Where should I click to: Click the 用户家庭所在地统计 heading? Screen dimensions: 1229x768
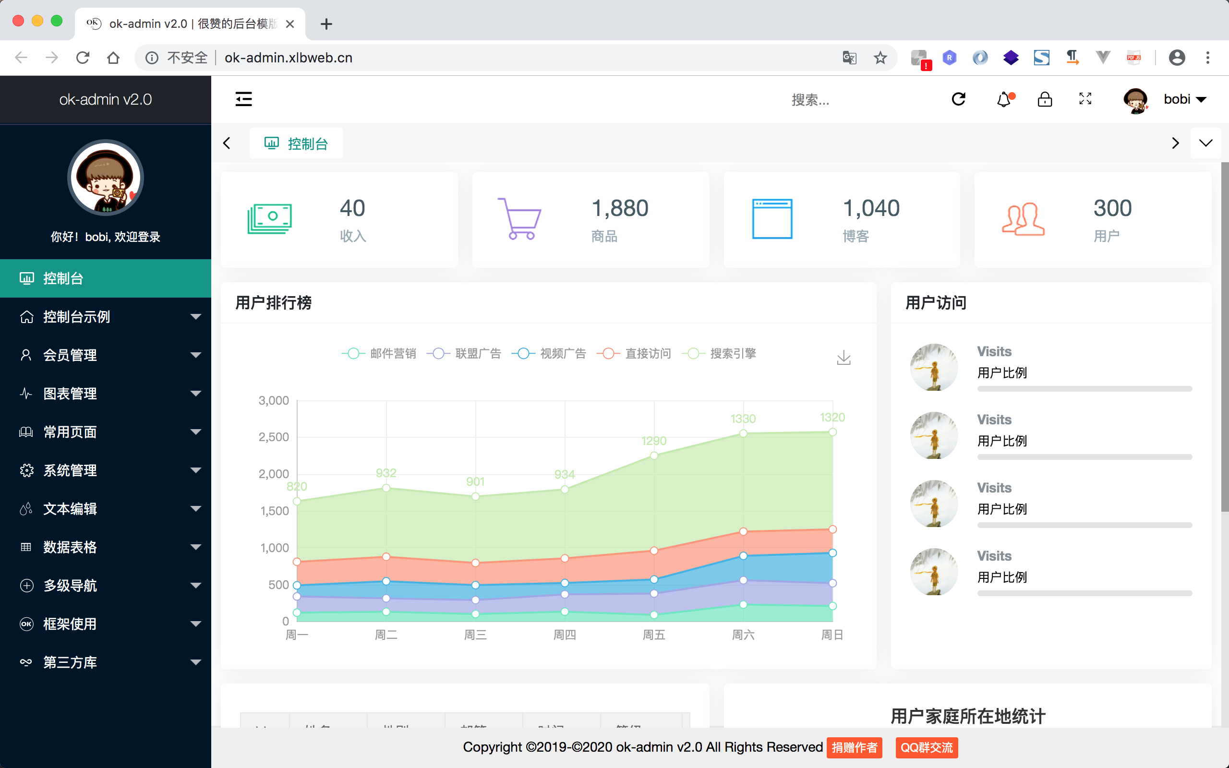[968, 716]
